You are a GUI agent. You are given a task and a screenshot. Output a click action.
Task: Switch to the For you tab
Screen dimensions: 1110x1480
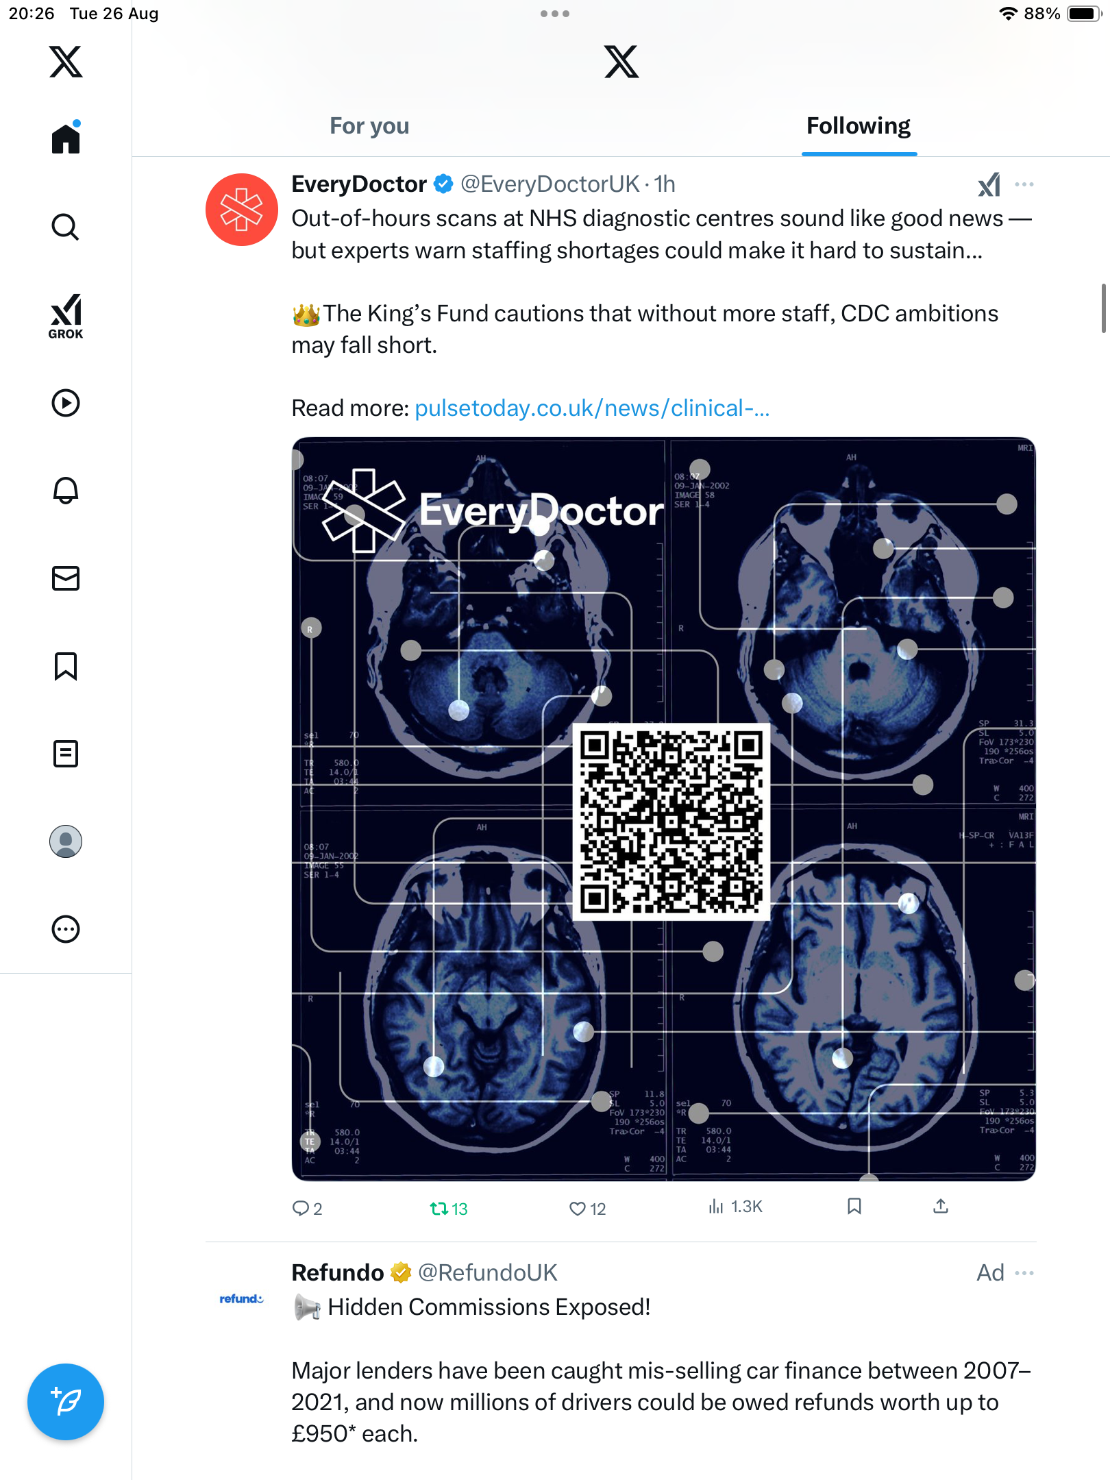coord(369,126)
